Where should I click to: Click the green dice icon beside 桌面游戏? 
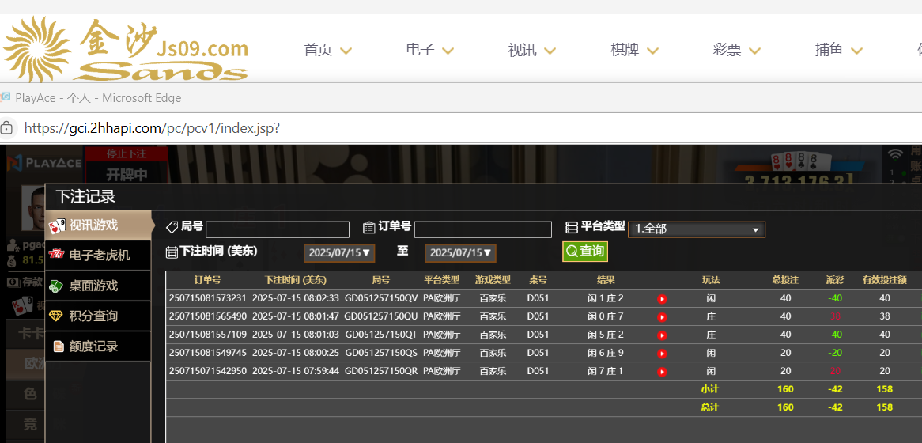coord(56,286)
